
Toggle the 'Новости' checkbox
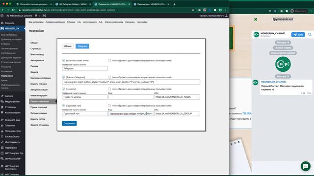pyautogui.click(x=63, y=89)
